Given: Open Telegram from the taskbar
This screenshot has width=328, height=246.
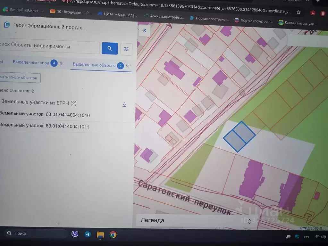Looking at the screenshot, I should (x=88, y=234).
